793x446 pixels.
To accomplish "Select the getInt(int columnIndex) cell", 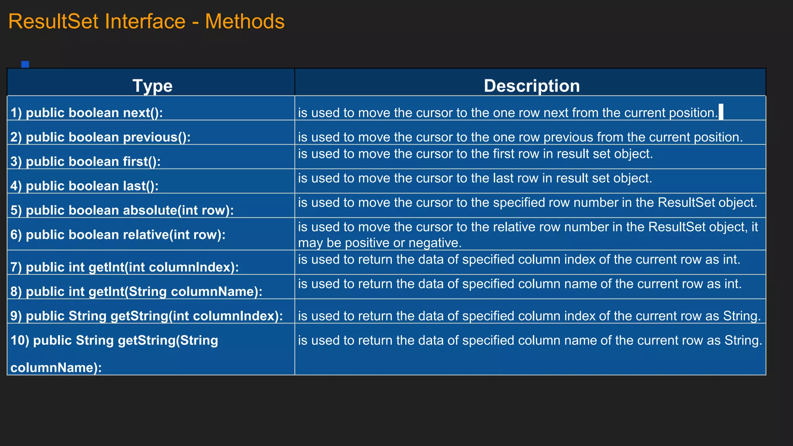I will [124, 267].
